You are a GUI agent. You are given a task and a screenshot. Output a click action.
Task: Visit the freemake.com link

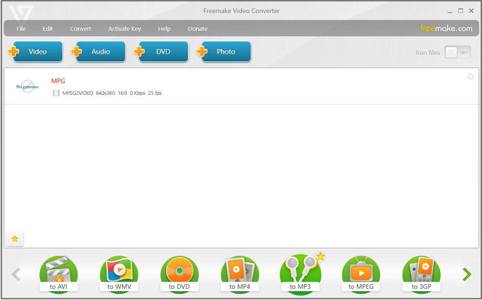[x=446, y=28]
